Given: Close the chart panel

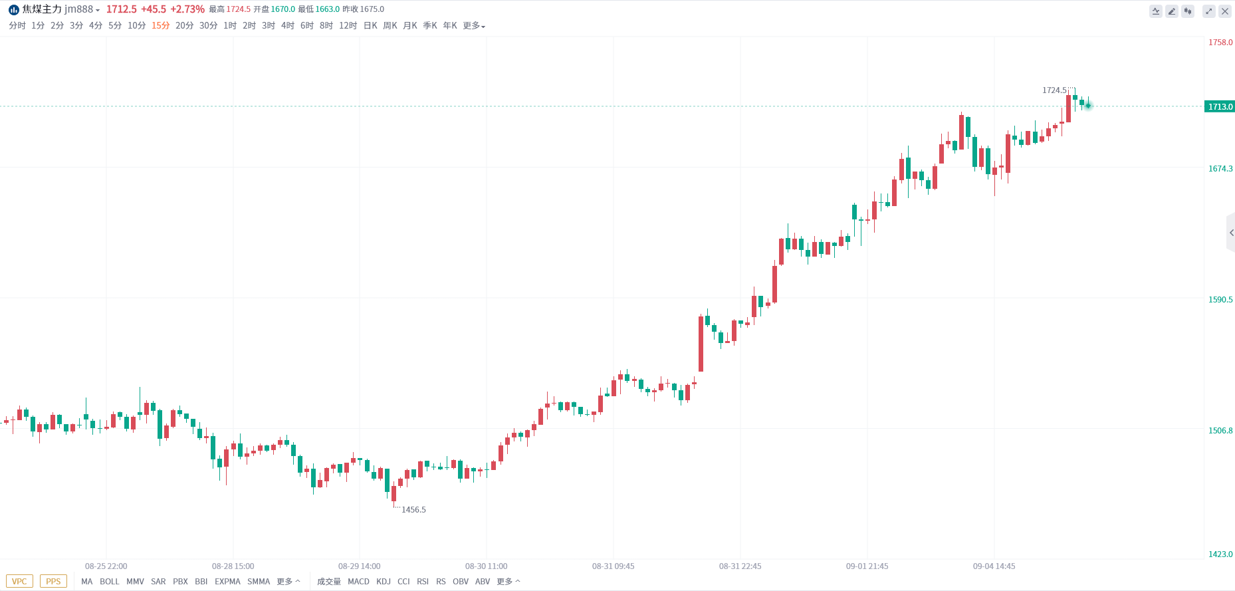Looking at the screenshot, I should pos(1225,11).
